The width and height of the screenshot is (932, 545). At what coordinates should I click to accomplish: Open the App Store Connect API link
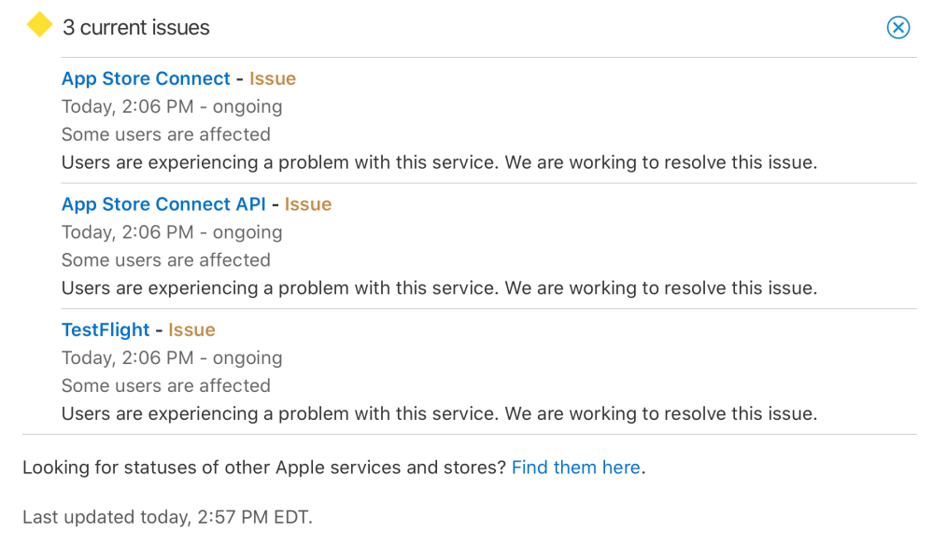[163, 204]
